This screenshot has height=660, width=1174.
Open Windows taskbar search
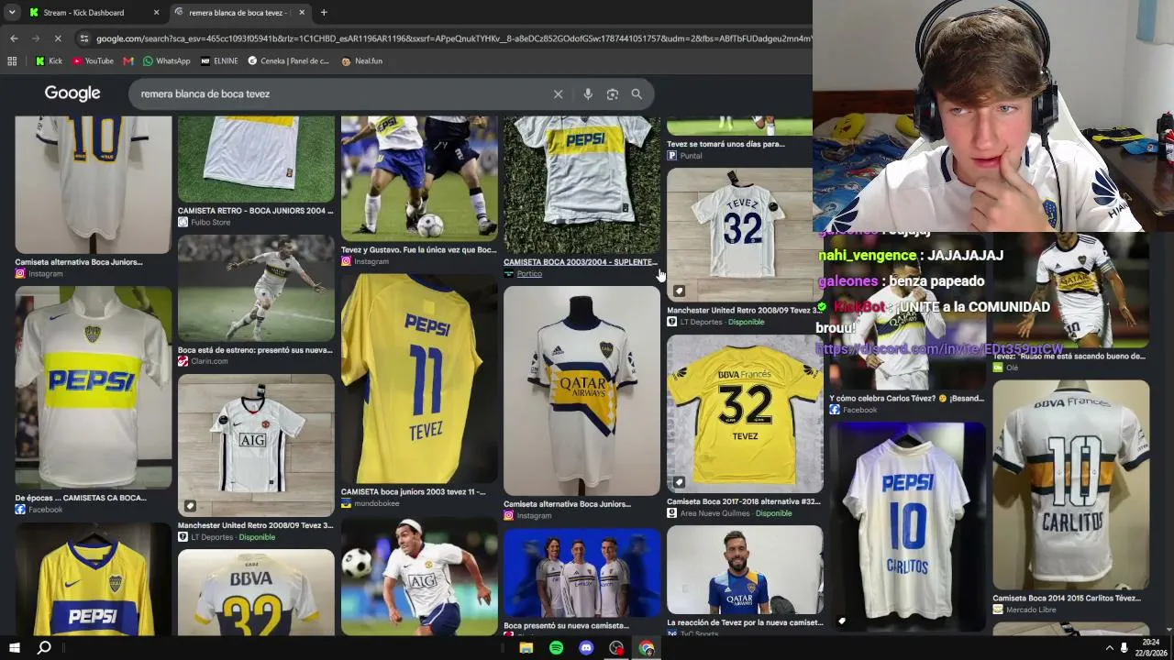[44, 648]
